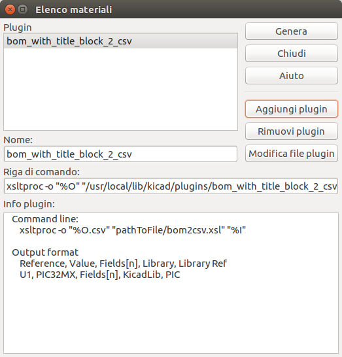The width and height of the screenshot is (342, 357).
Task: Close the dialog with Chiudi
Action: pyautogui.click(x=291, y=53)
